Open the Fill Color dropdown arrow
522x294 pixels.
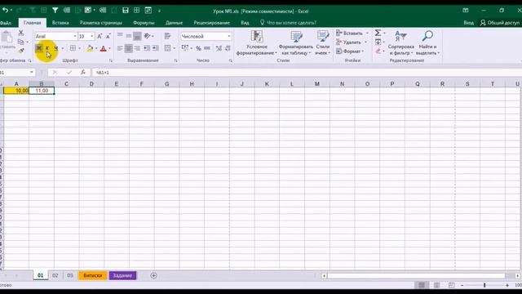point(96,49)
